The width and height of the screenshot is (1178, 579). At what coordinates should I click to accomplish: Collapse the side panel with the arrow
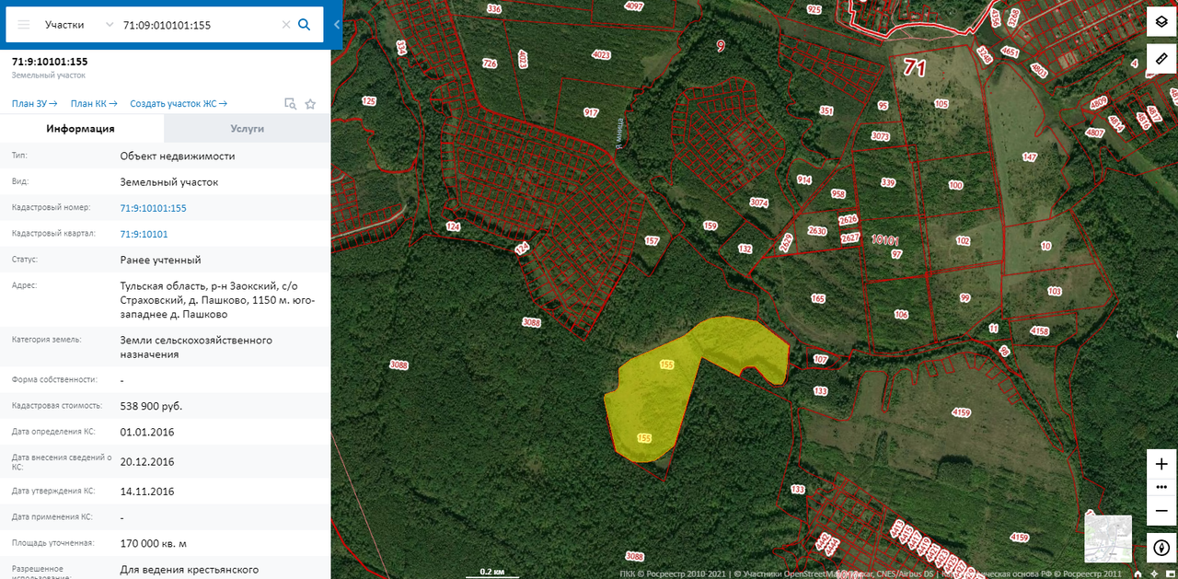[x=337, y=25]
